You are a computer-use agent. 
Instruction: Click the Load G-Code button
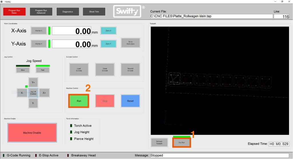[79, 70]
